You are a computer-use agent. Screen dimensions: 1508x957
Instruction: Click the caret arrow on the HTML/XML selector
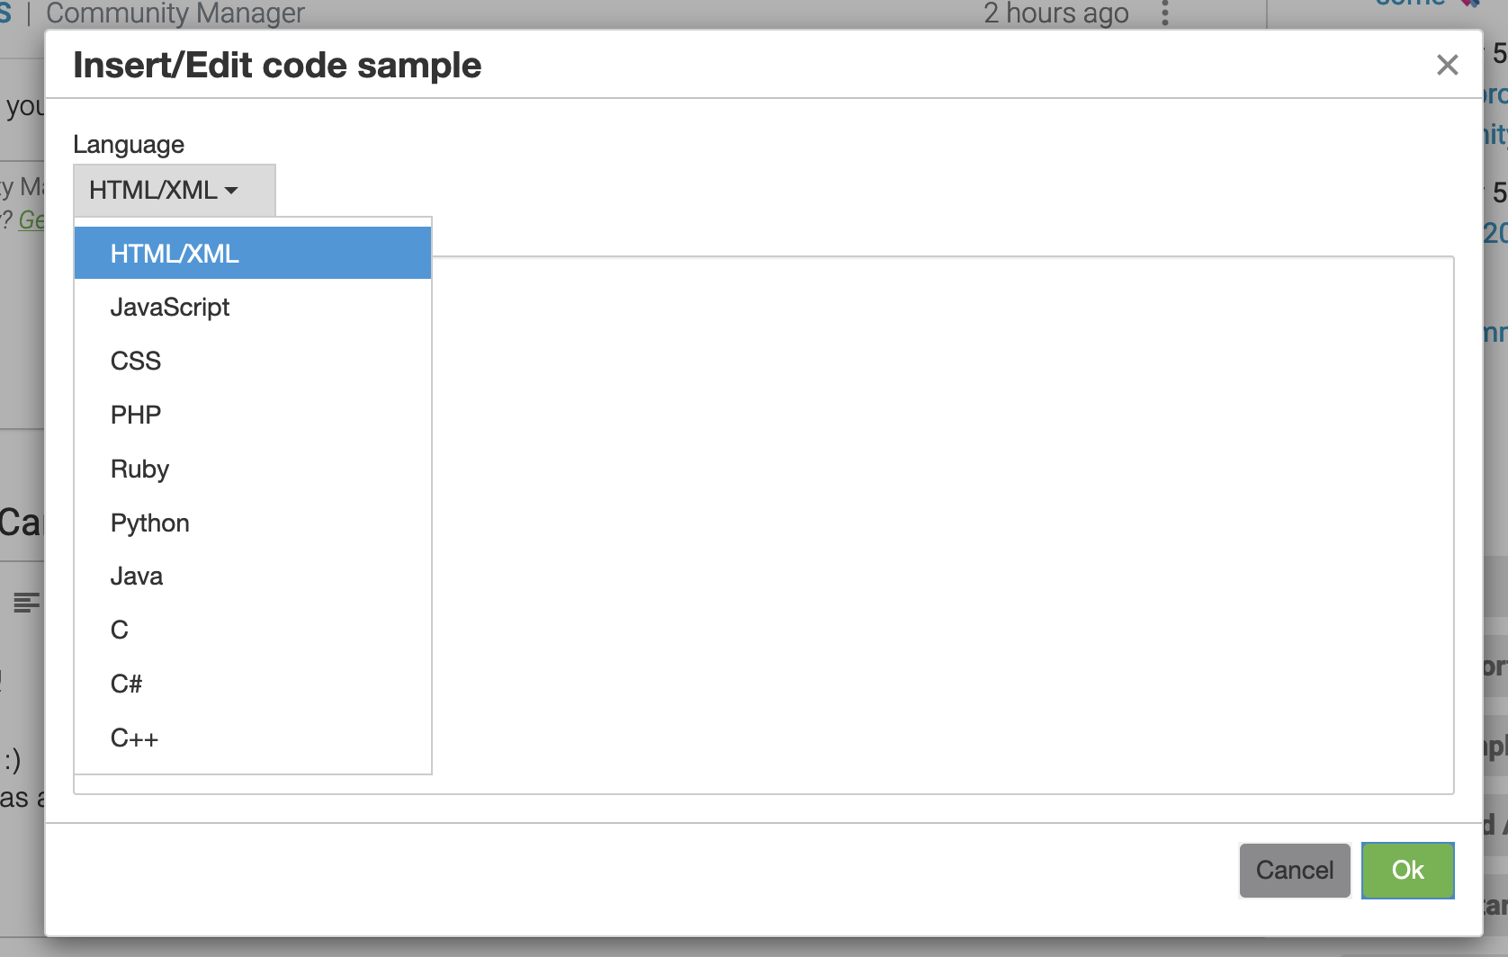coord(233,191)
